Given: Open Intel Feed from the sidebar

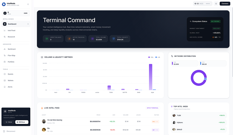Looking at the screenshot, I should click(x=11, y=31).
